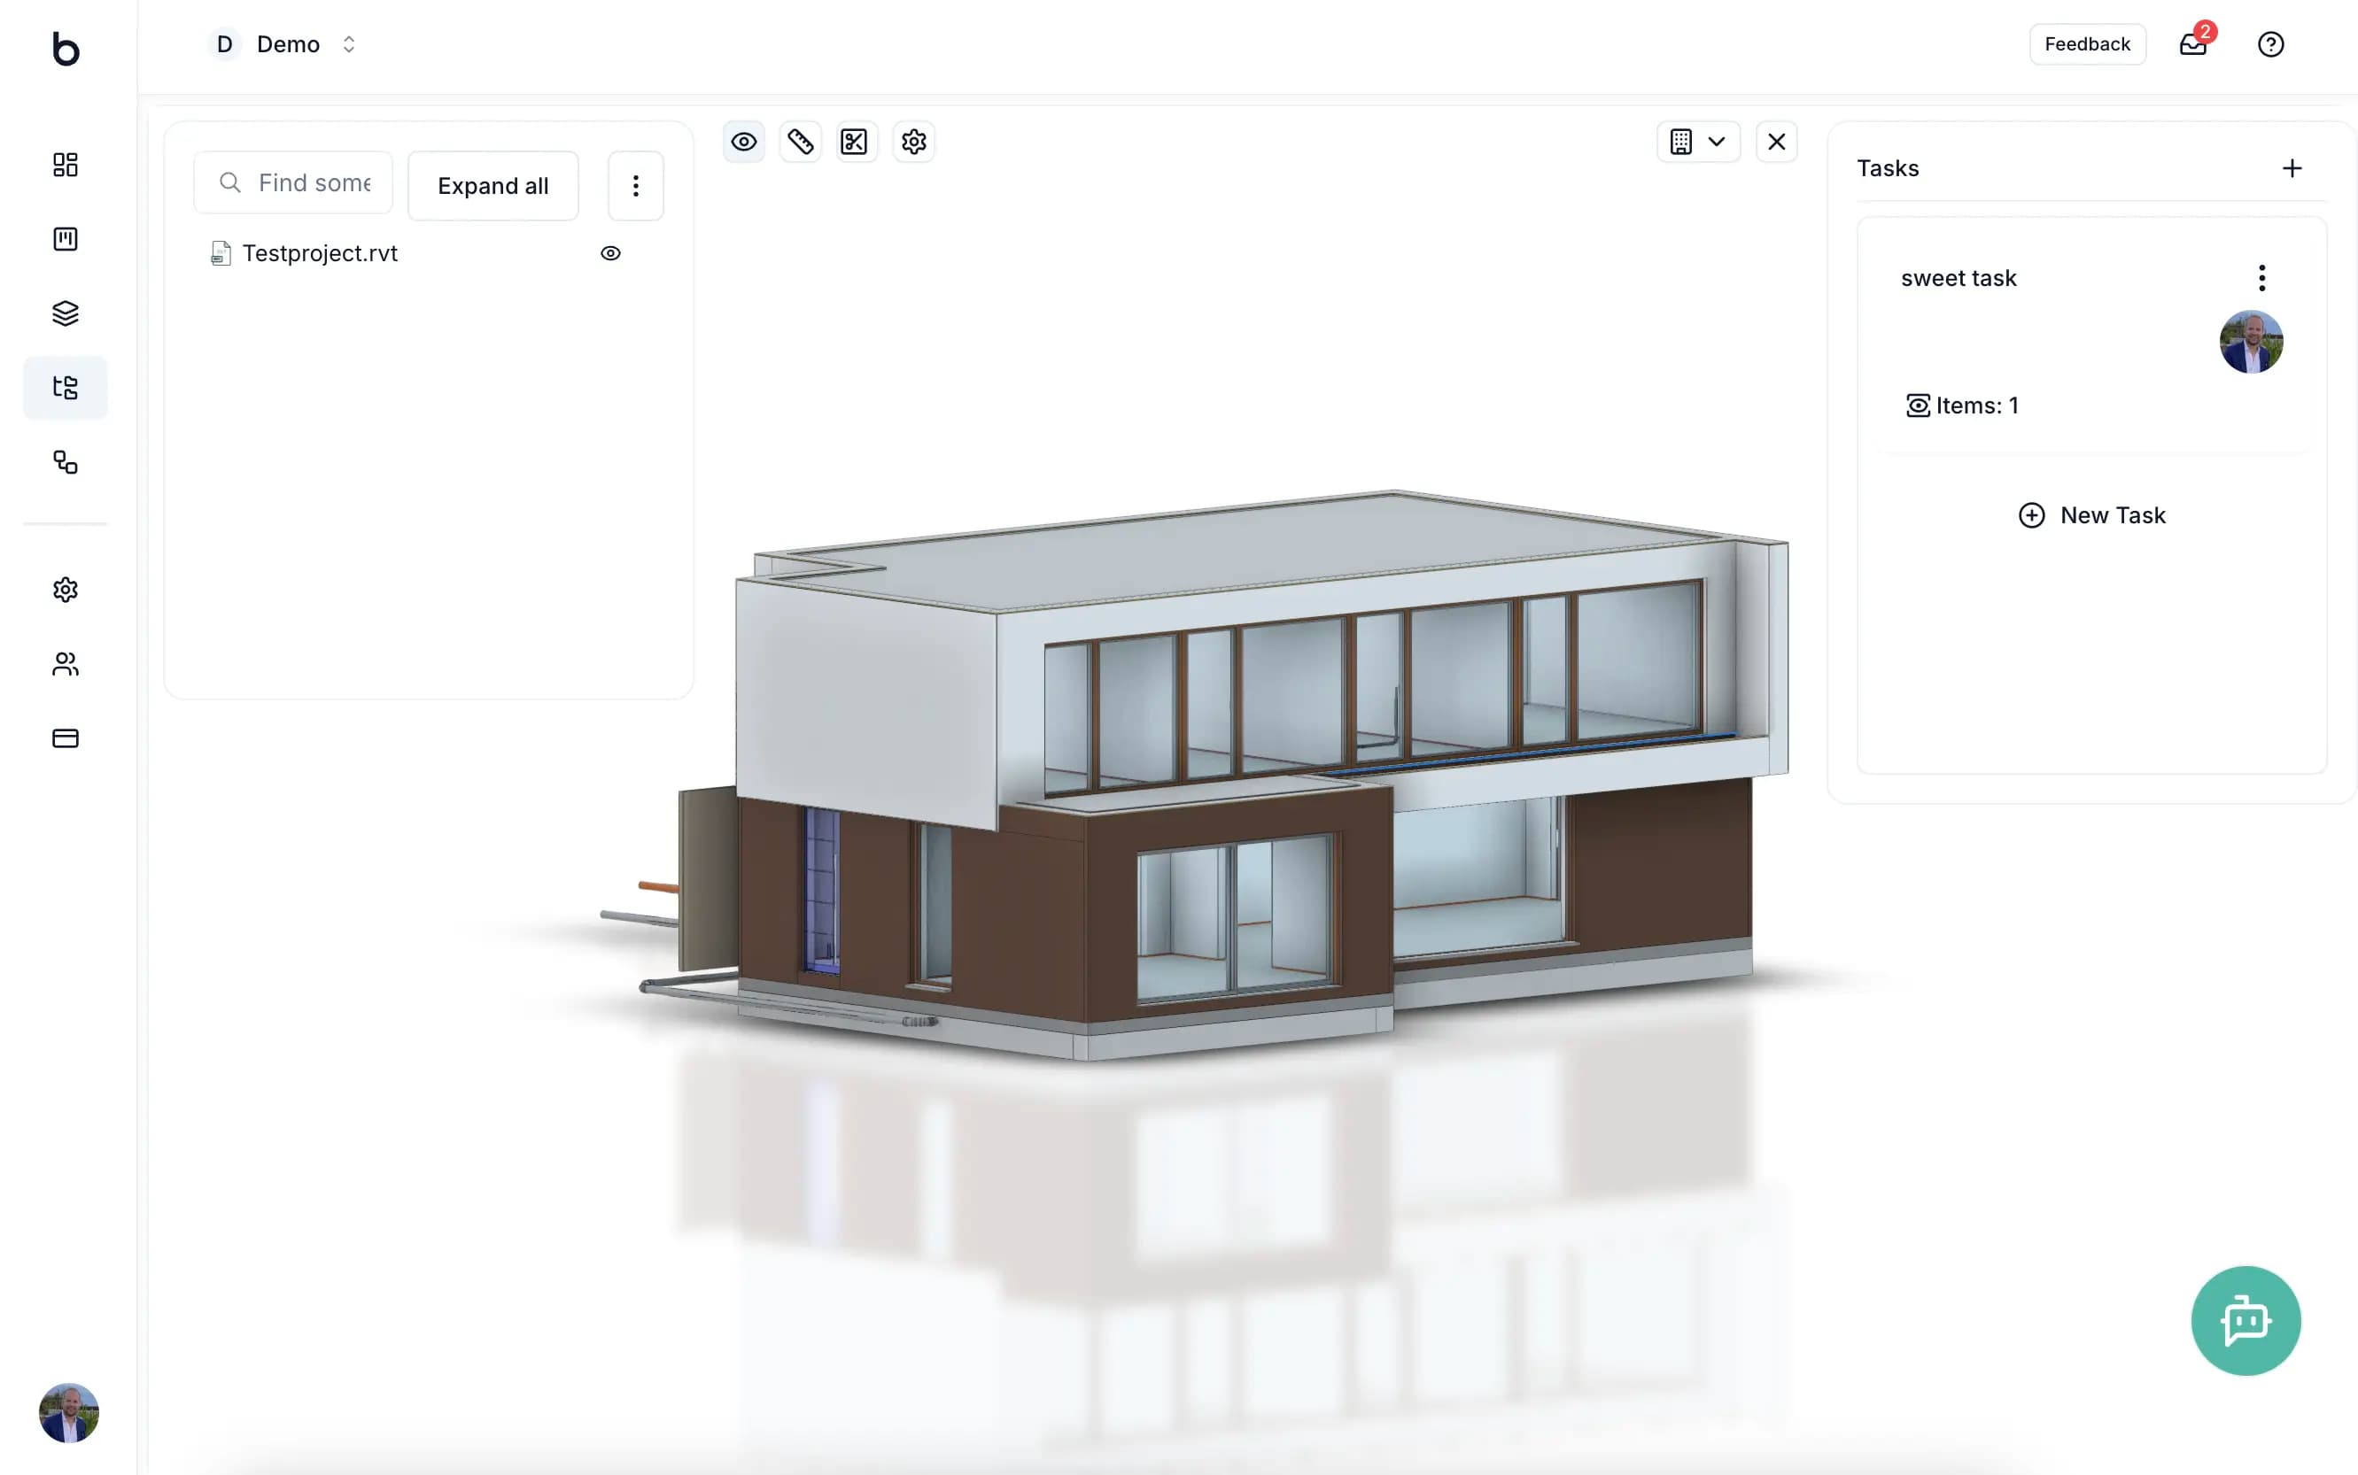Screen dimensions: 2358x1475
Task: Open viewer settings gear in toolbar
Action: (x=913, y=143)
